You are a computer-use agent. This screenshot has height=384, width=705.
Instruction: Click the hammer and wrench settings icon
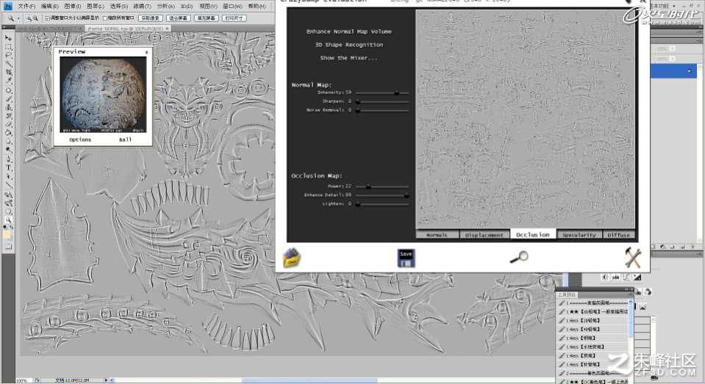click(x=633, y=258)
